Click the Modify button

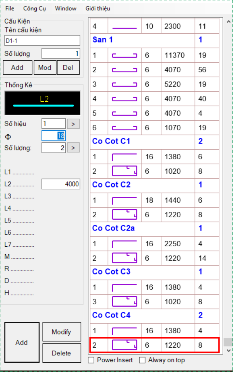[61, 332]
